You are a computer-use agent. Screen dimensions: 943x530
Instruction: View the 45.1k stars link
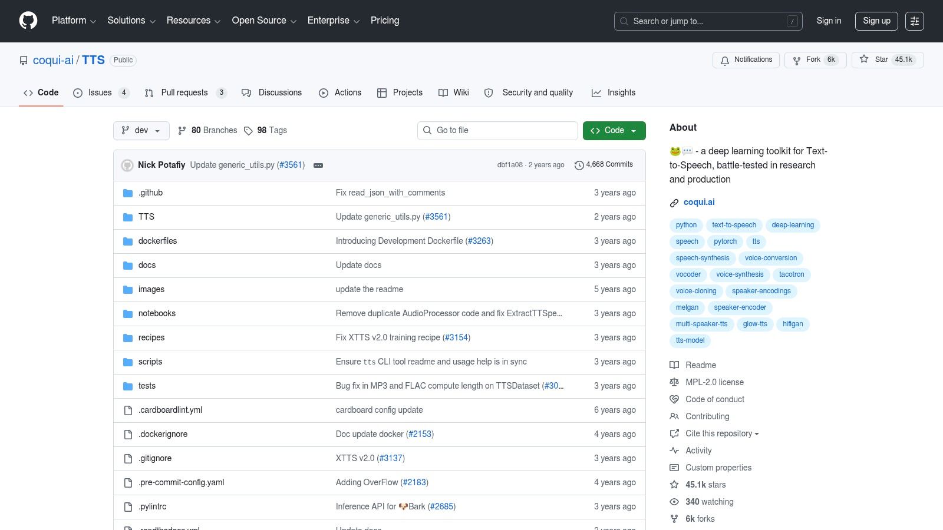point(698,485)
